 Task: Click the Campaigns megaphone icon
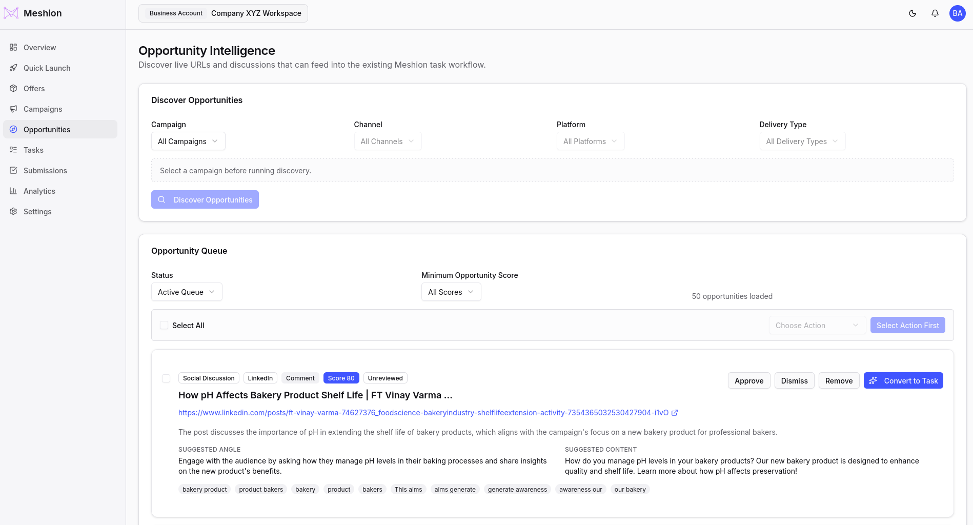pos(13,109)
